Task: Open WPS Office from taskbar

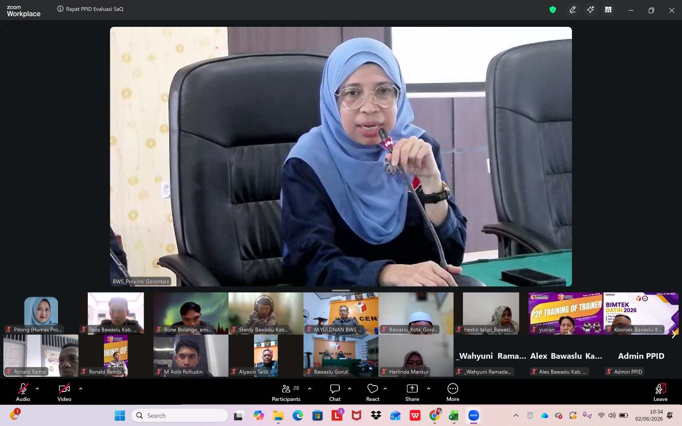Action: (415, 415)
